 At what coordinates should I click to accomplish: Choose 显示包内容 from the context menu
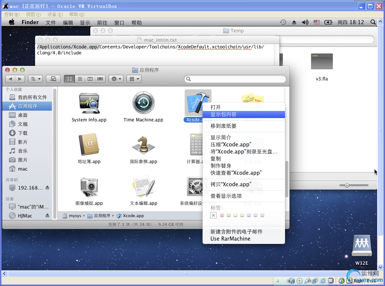[244, 114]
